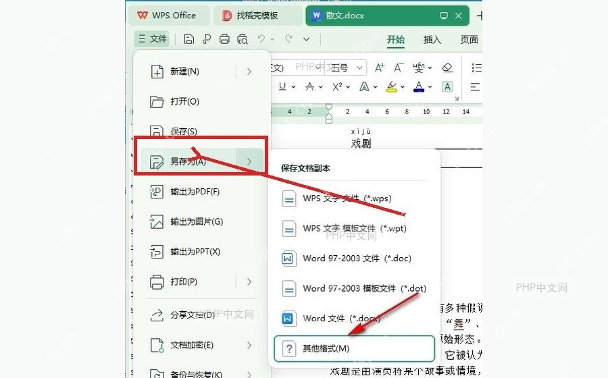Choose Word 文件 (*.docx) format
608x378 pixels.
(x=353, y=319)
